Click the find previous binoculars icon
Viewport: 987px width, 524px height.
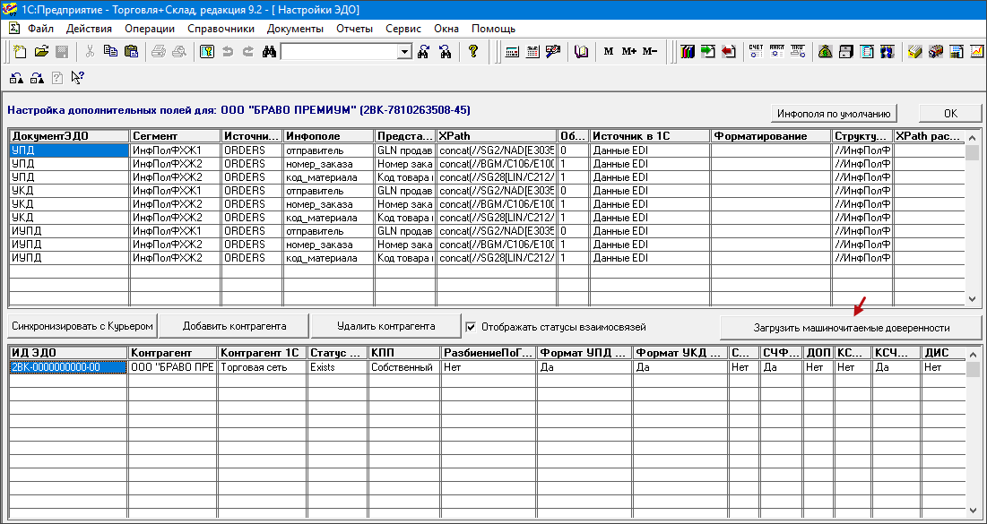[445, 52]
